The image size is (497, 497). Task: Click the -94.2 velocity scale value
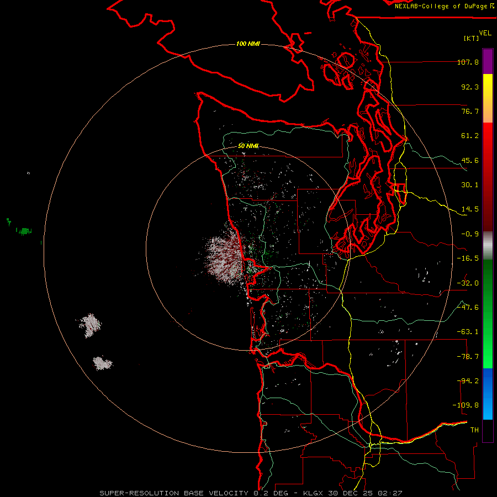468,381
